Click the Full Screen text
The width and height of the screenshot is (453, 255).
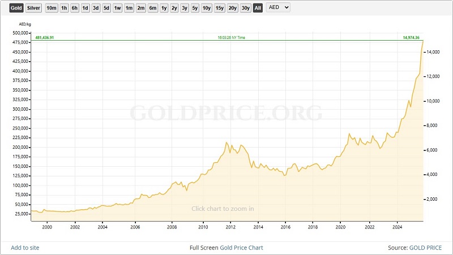[203, 248]
